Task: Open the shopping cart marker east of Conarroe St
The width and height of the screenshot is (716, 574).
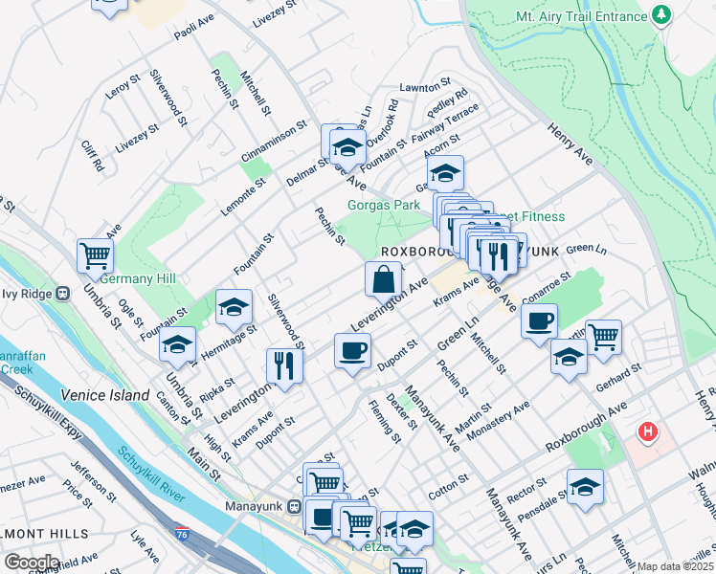Action: pos(604,339)
